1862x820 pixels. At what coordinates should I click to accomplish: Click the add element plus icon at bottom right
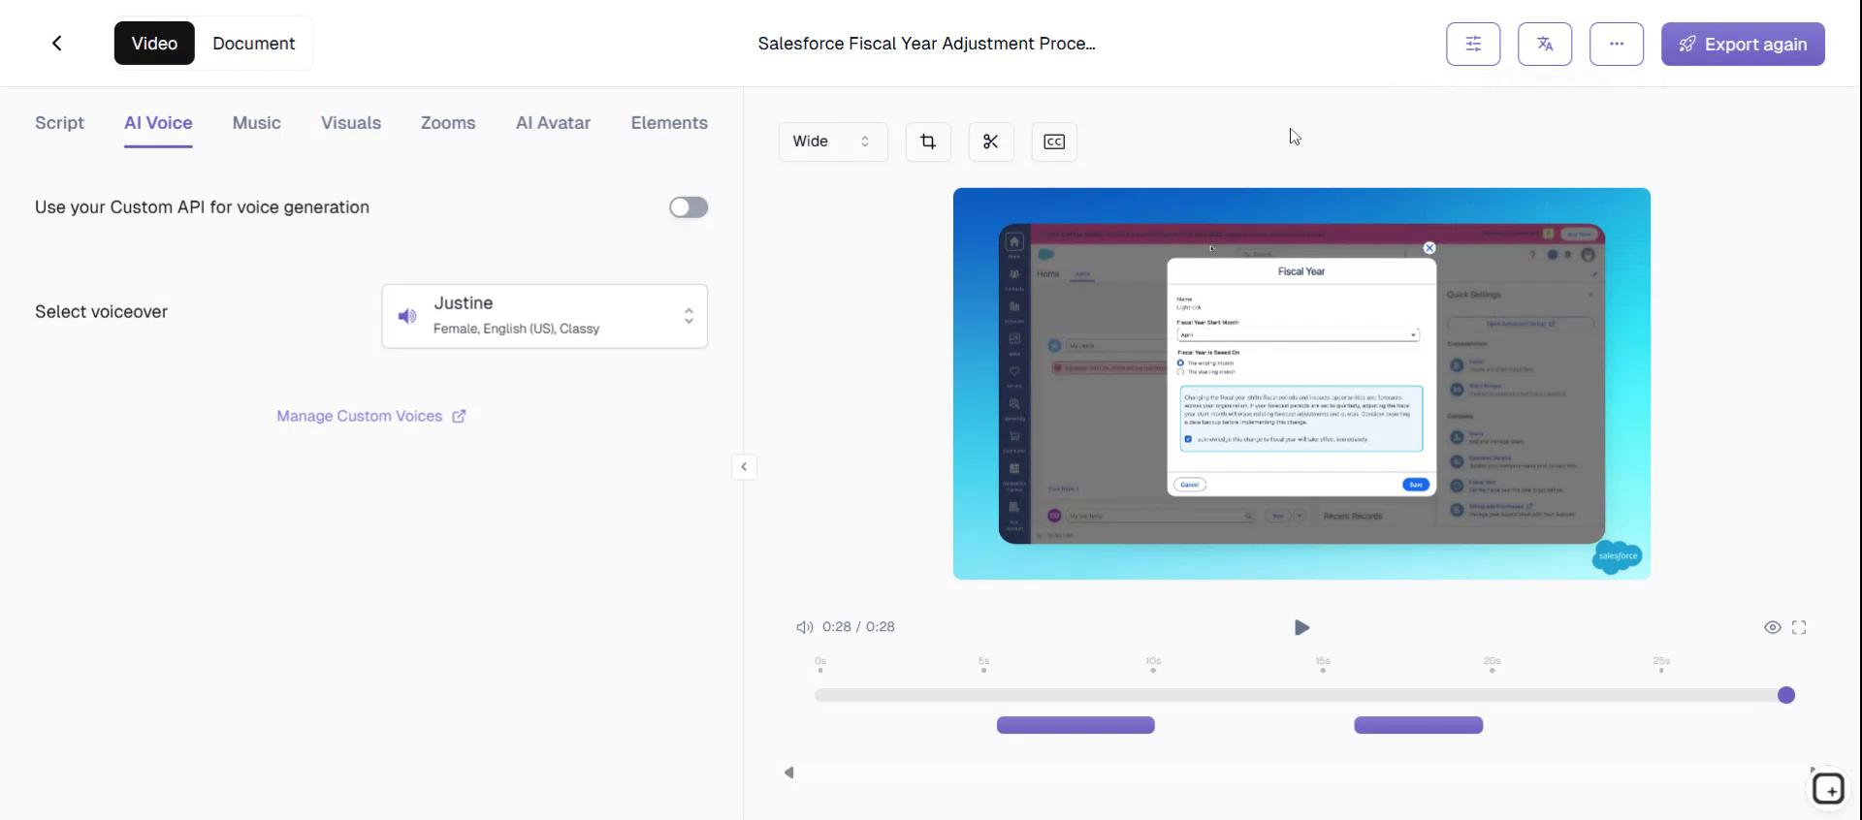pos(1829,789)
